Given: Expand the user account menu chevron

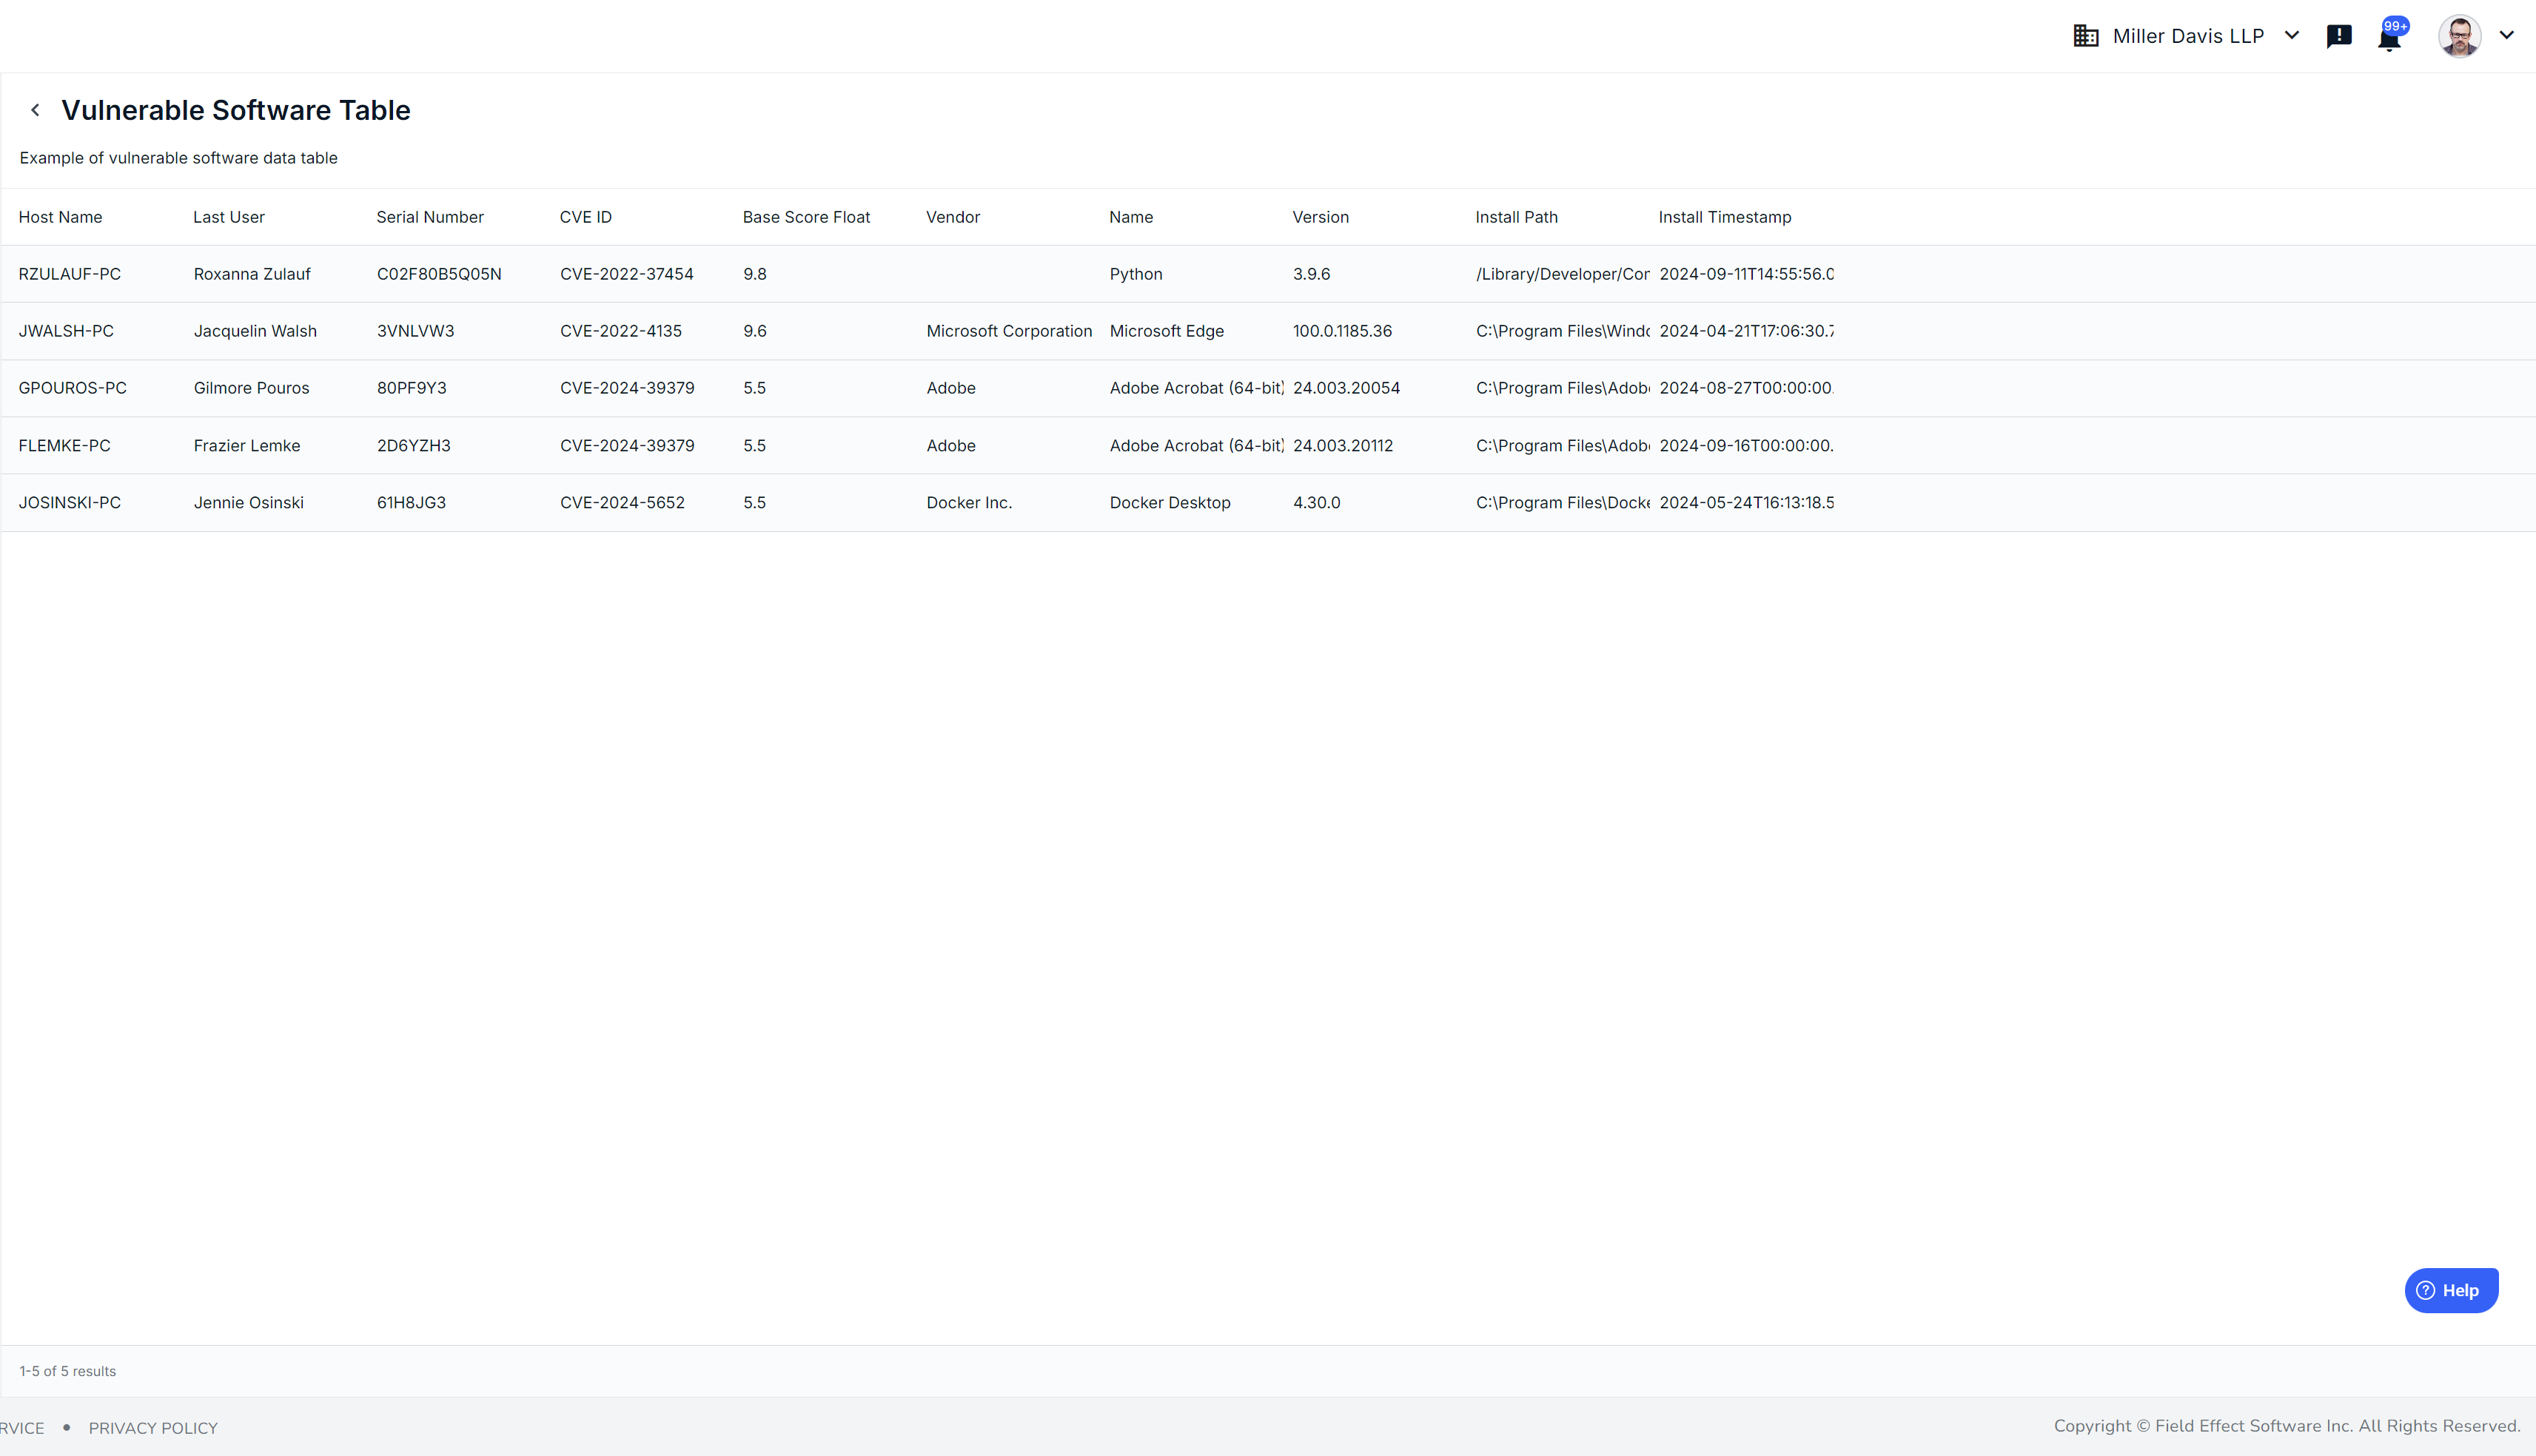Looking at the screenshot, I should pyautogui.click(x=2507, y=35).
